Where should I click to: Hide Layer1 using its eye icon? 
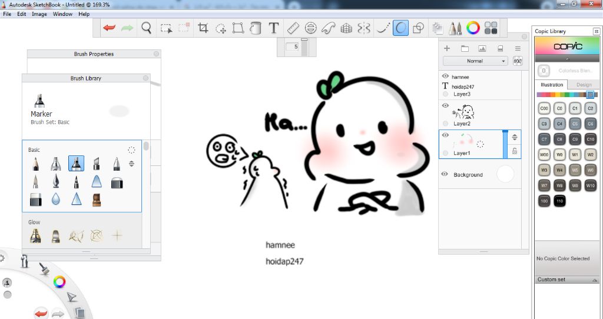(x=445, y=135)
